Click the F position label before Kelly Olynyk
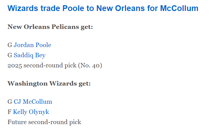This screenshot has height=134, width=223. pos(9,112)
